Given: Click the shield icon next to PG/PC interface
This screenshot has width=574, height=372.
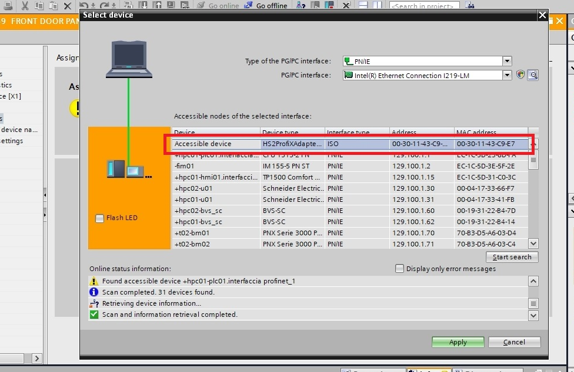Looking at the screenshot, I should click(x=520, y=75).
